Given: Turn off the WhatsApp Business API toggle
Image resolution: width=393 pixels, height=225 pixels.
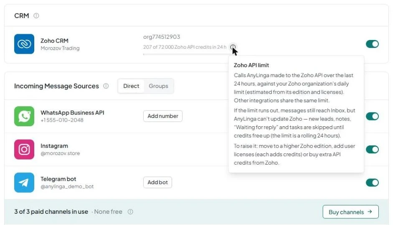Looking at the screenshot, I should (372, 116).
